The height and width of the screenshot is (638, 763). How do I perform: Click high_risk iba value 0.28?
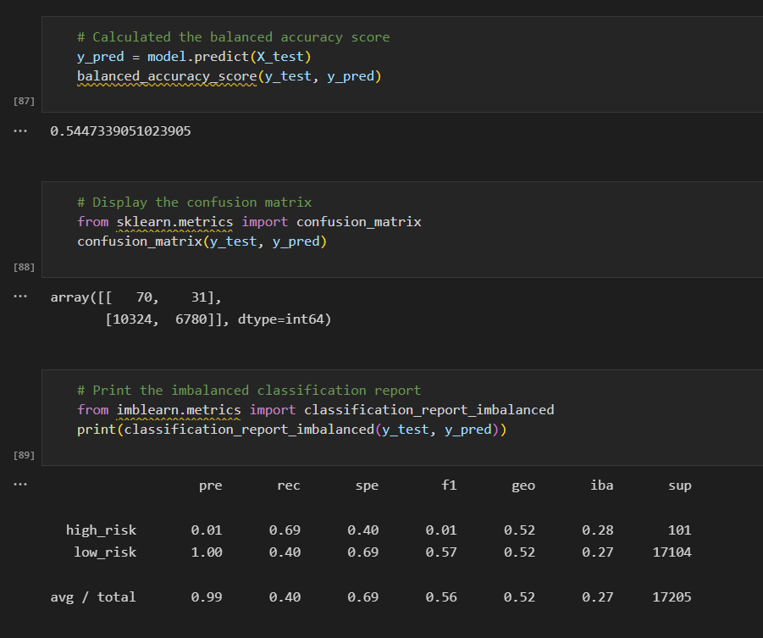tap(598, 530)
